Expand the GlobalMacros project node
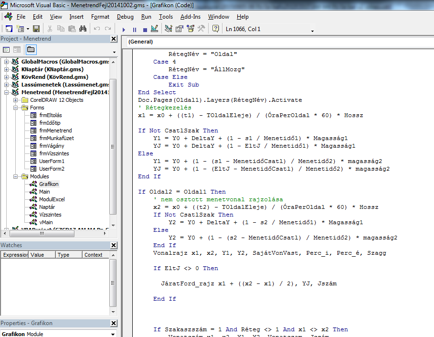The width and height of the screenshot is (434, 337). [x=6, y=62]
